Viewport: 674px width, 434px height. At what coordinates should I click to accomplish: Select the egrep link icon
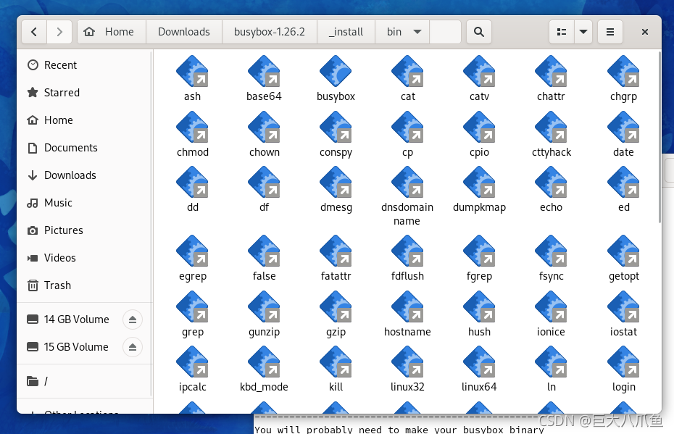click(192, 251)
